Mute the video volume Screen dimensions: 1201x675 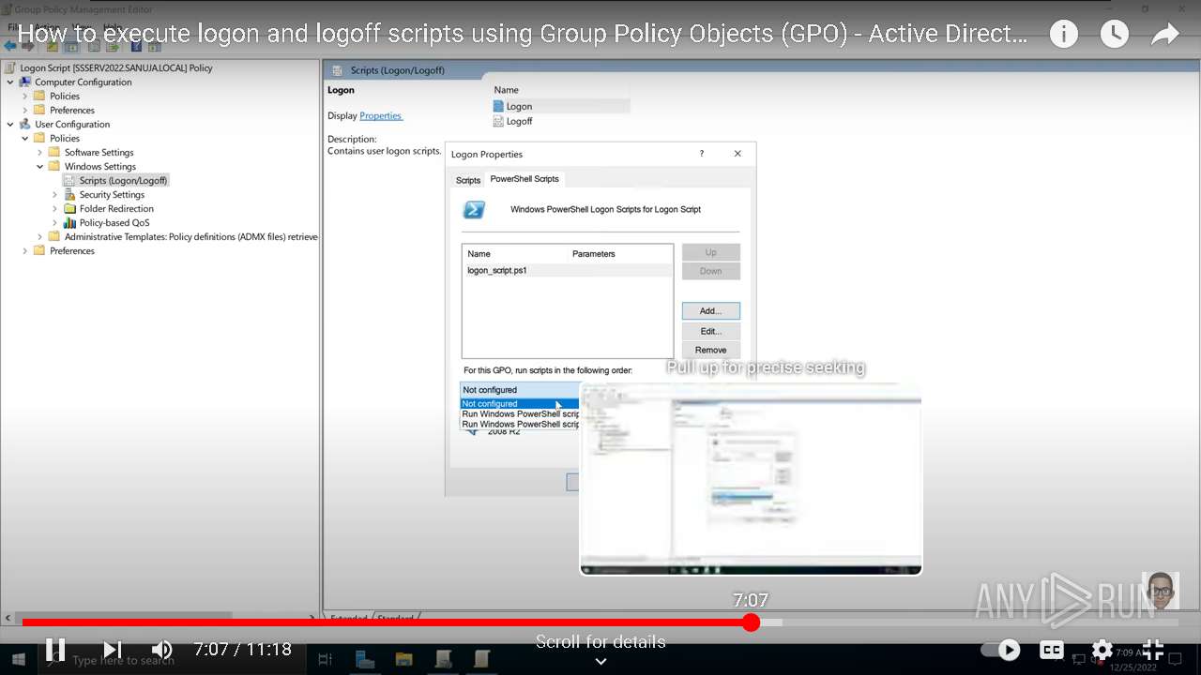pos(162,649)
